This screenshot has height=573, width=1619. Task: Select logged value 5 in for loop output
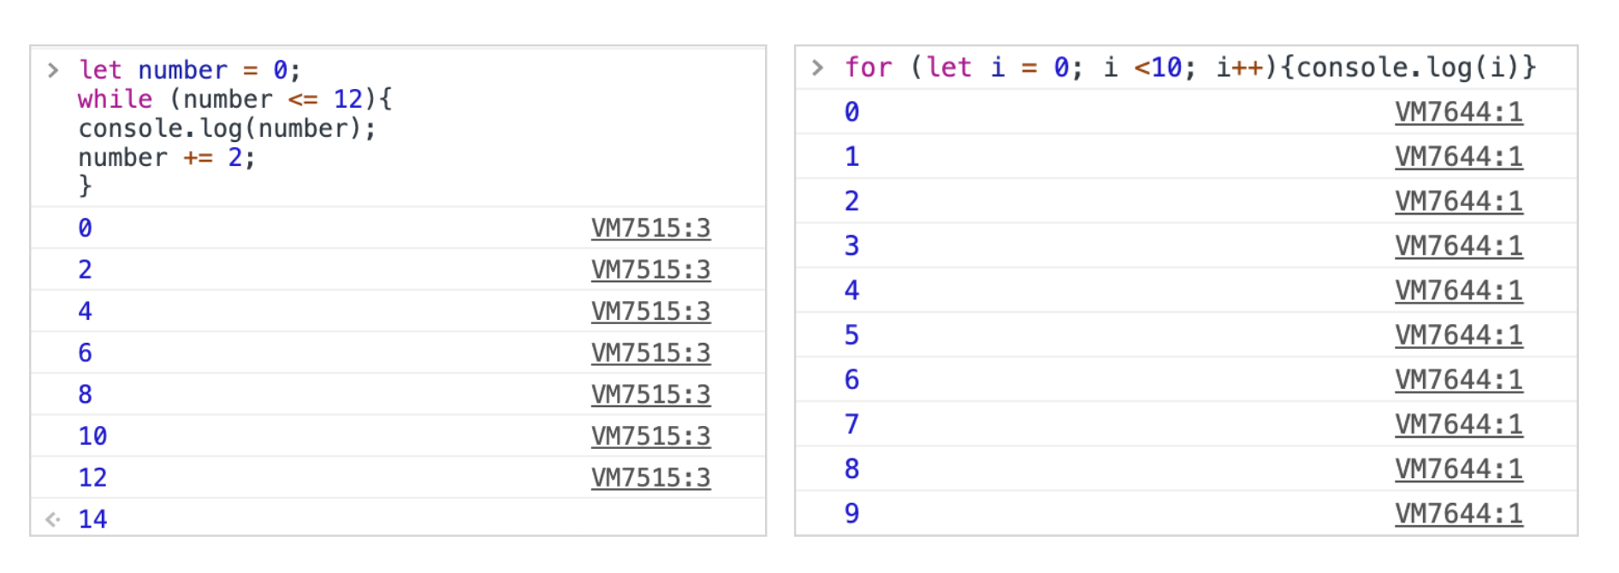851,335
